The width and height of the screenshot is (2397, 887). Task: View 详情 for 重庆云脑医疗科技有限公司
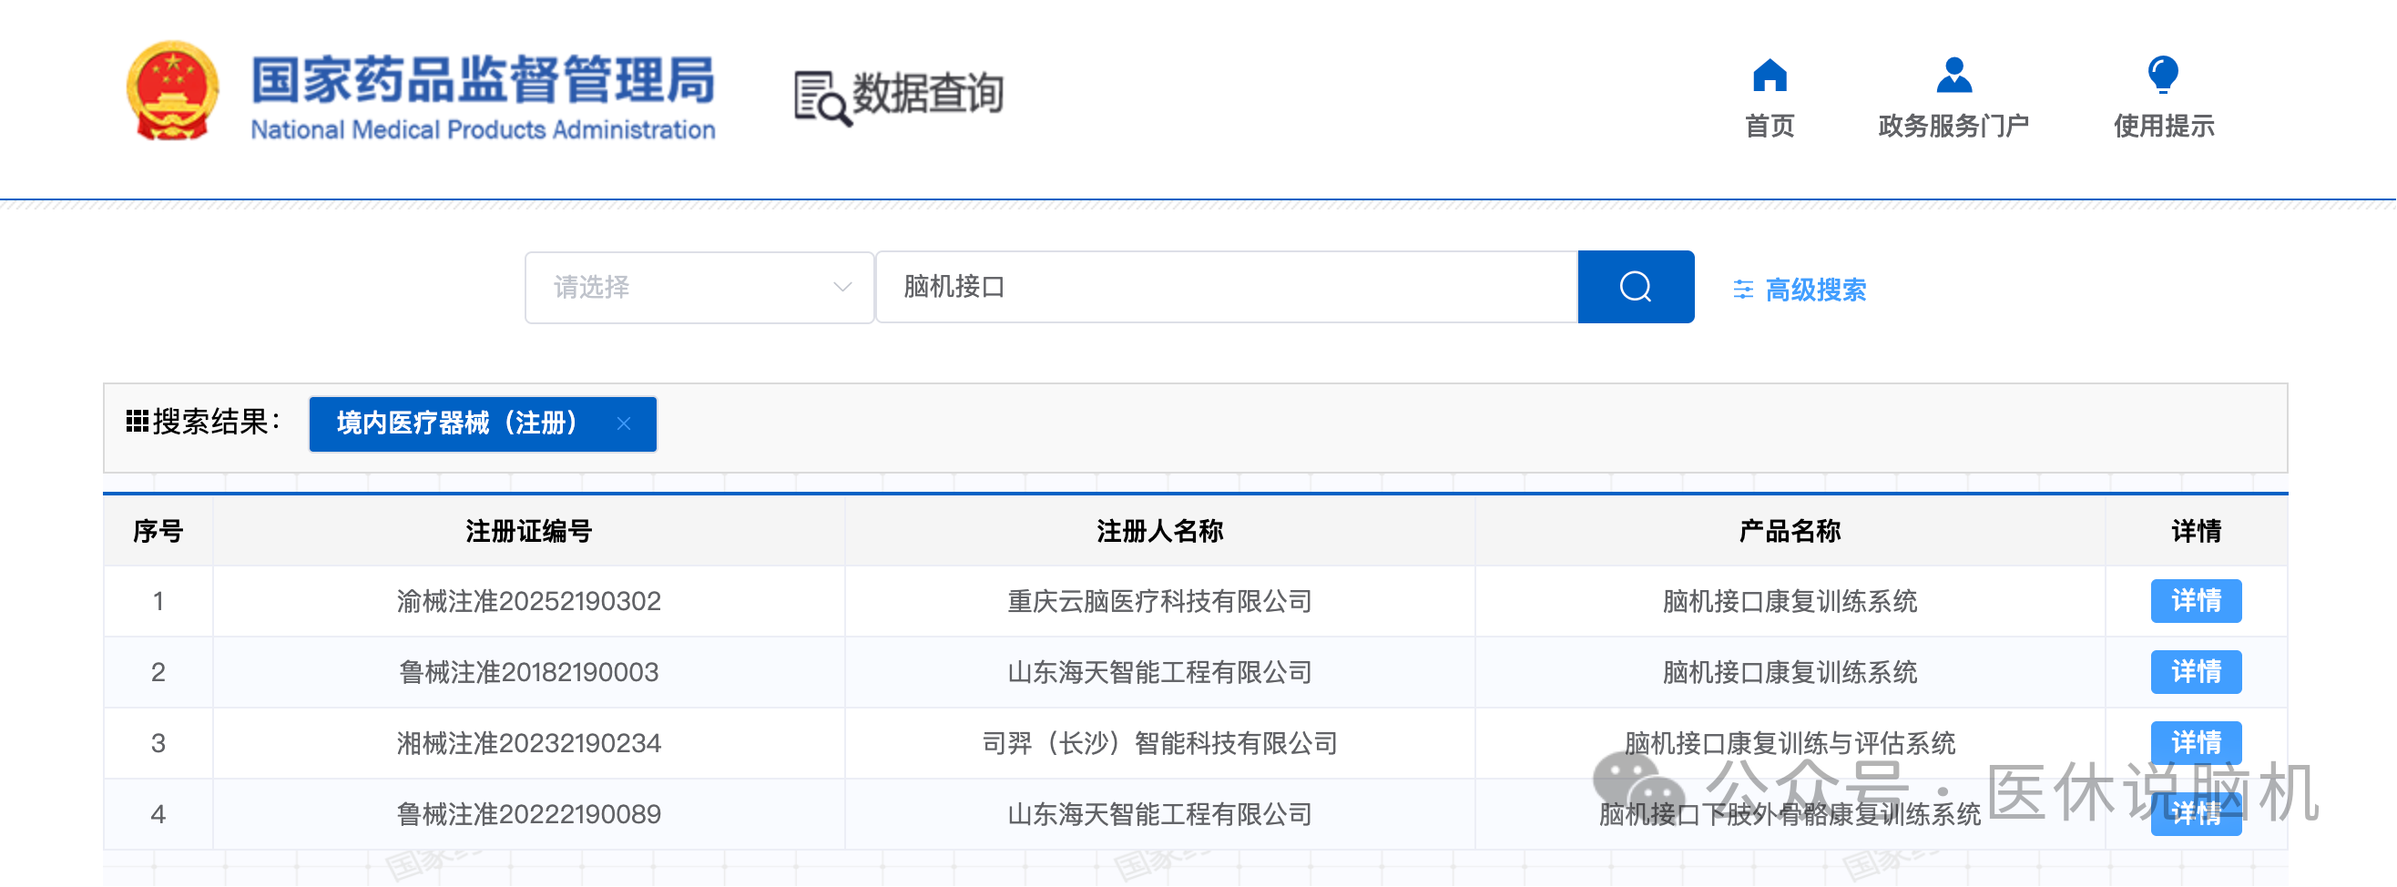tap(2195, 601)
